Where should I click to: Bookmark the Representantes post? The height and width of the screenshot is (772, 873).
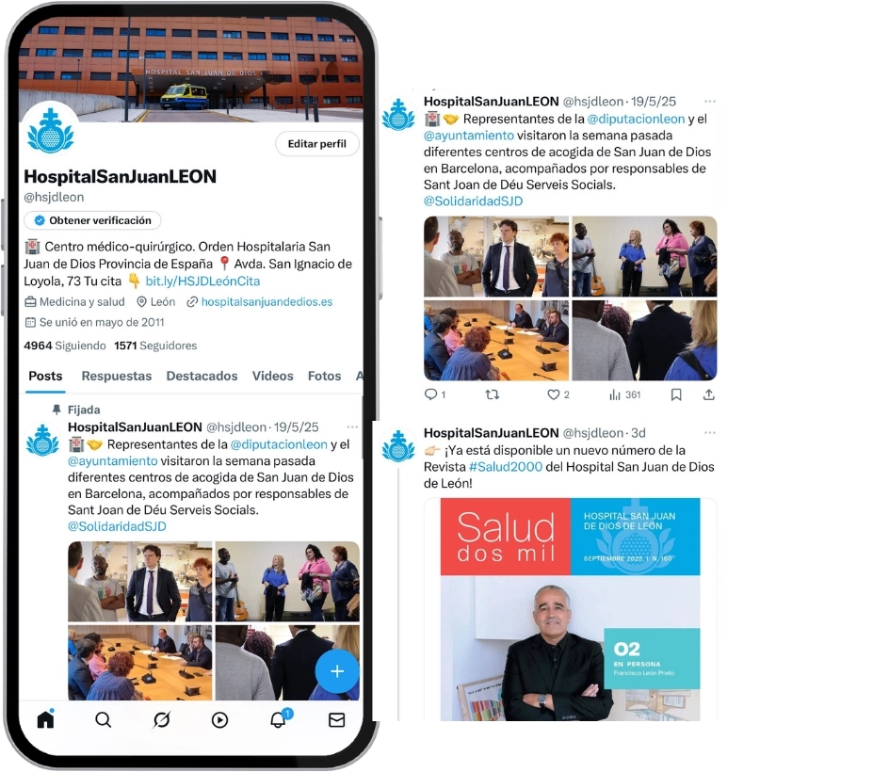676,394
